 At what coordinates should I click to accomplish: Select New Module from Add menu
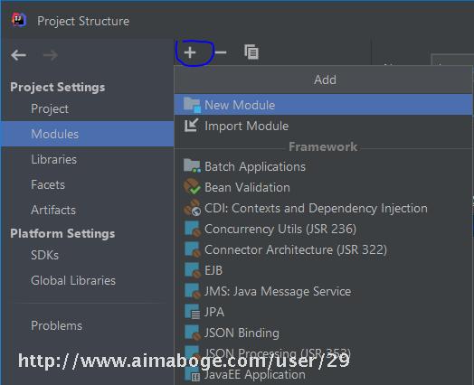pyautogui.click(x=323, y=105)
